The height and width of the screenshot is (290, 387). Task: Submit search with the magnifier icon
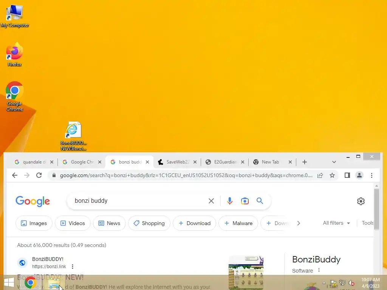(x=260, y=201)
